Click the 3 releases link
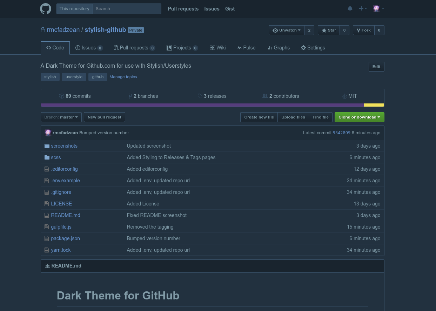Image resolution: width=436 pixels, height=311 pixels. (x=212, y=96)
